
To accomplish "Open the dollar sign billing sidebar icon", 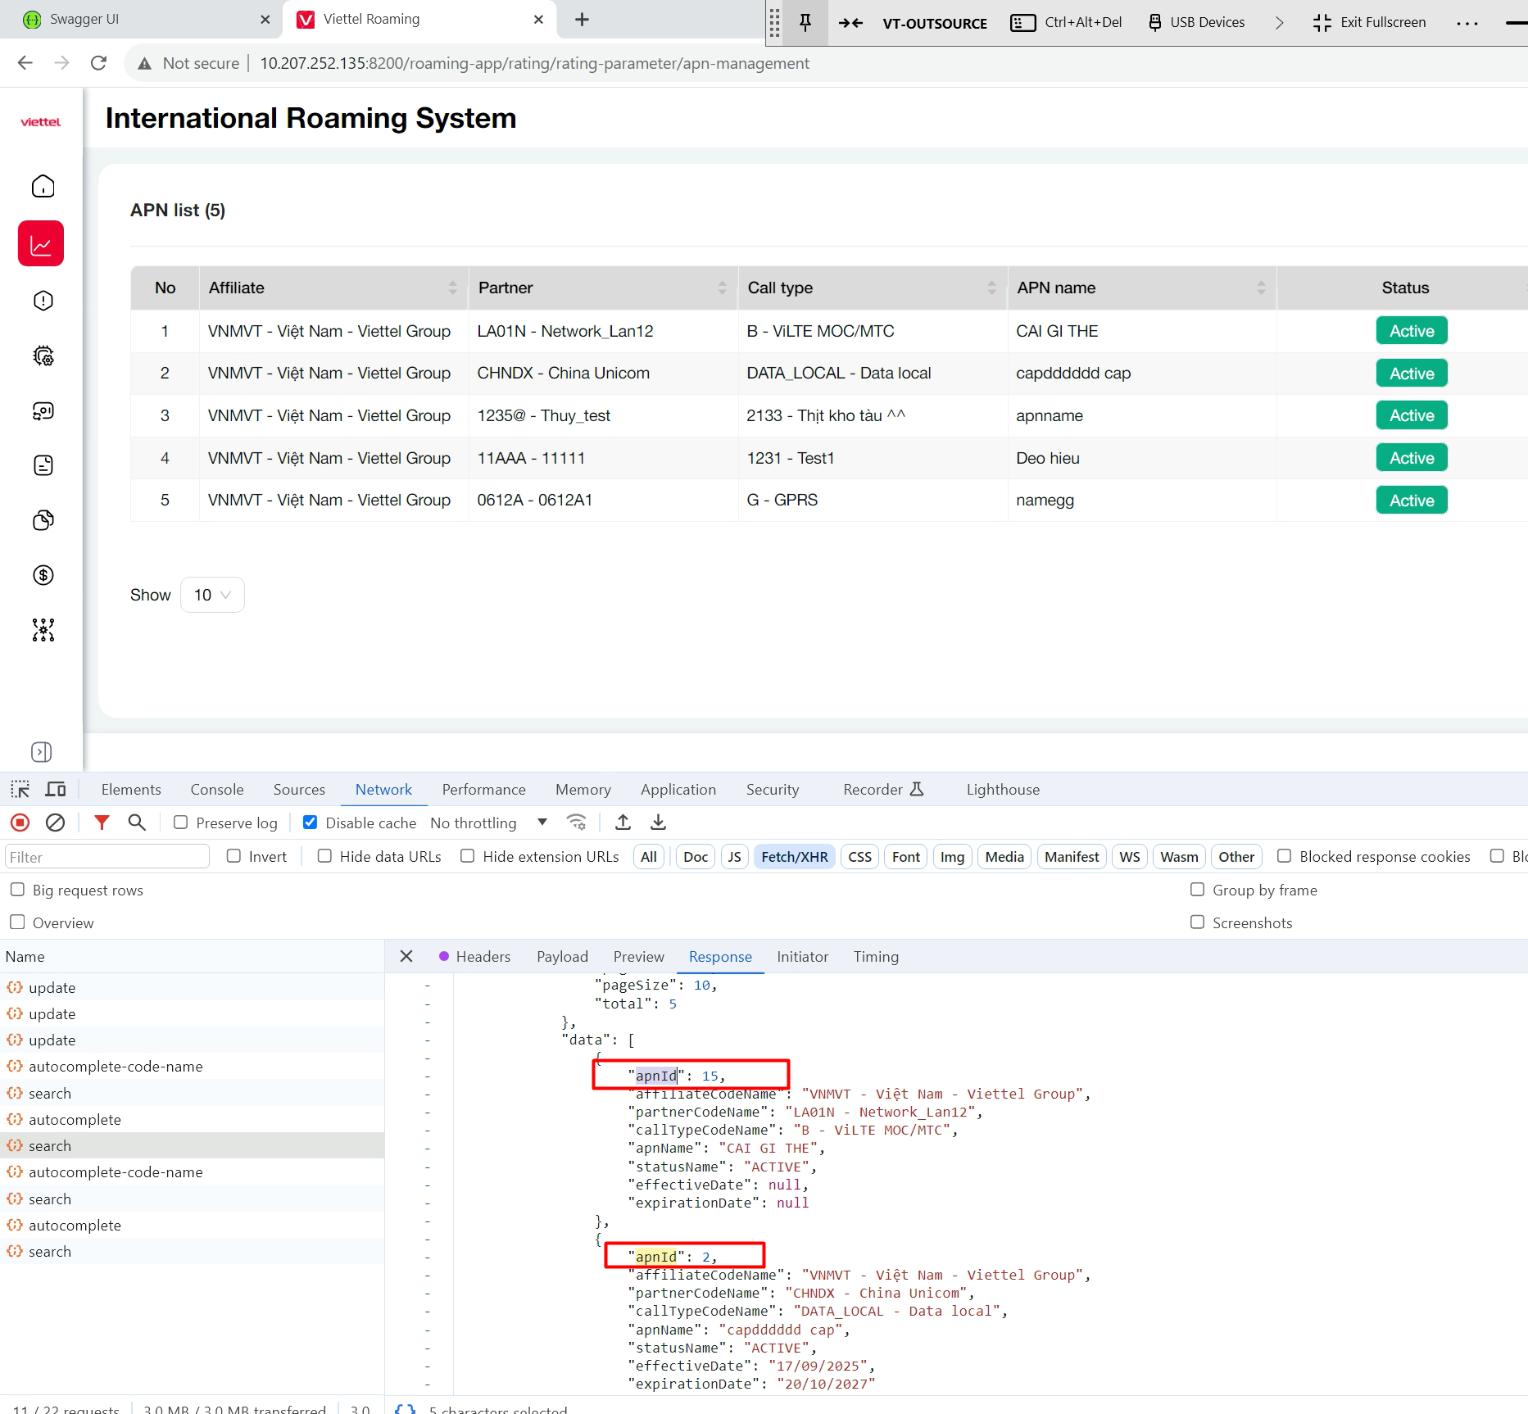I will point(43,575).
